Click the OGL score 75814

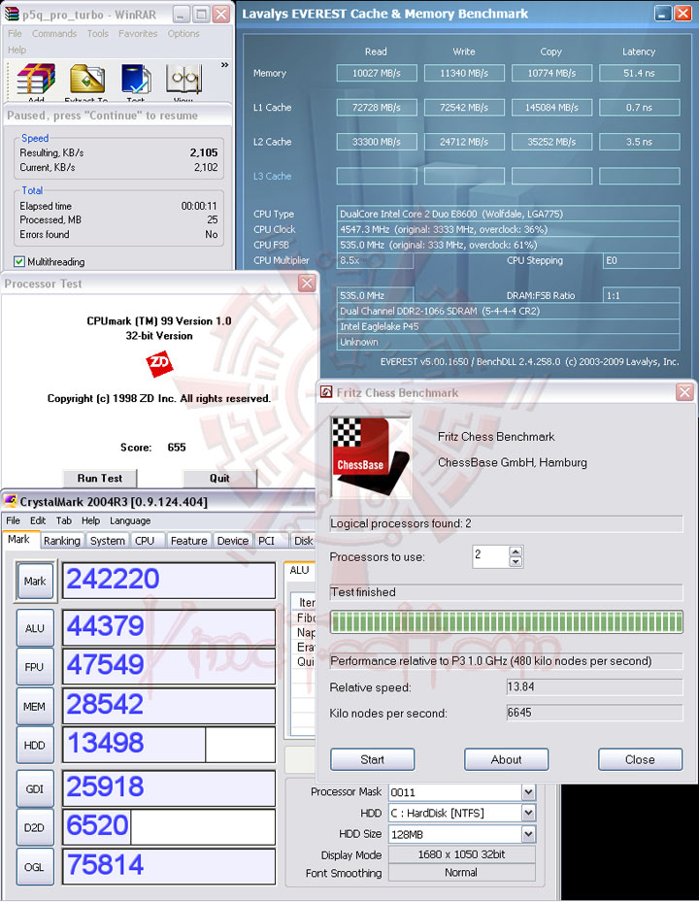(x=169, y=866)
